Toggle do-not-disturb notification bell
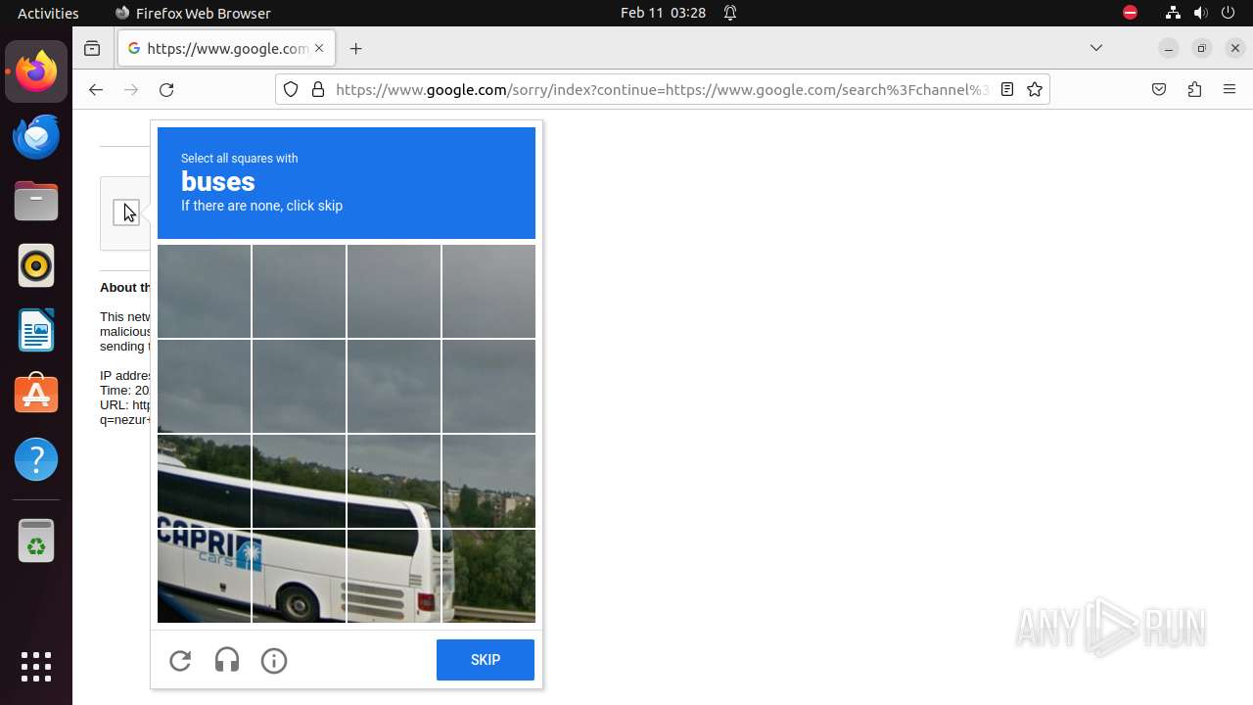Image resolution: width=1253 pixels, height=705 pixels. point(730,13)
